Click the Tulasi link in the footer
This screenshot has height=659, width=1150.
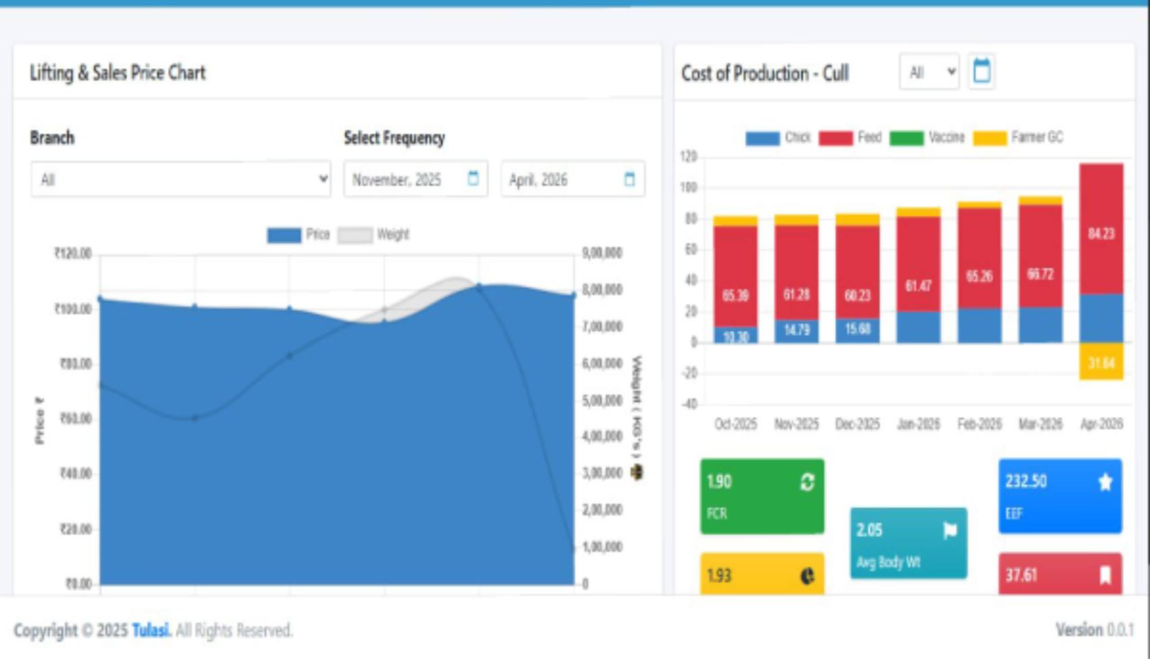tap(150, 629)
